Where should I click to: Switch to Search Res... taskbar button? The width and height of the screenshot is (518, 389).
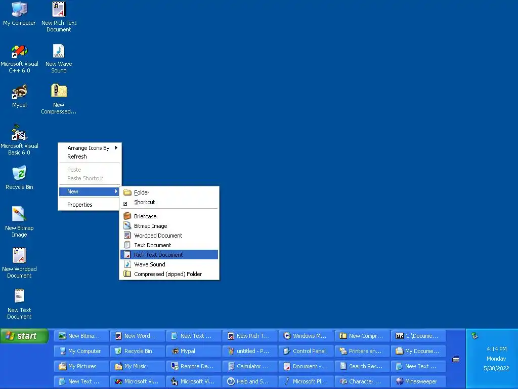(362, 366)
